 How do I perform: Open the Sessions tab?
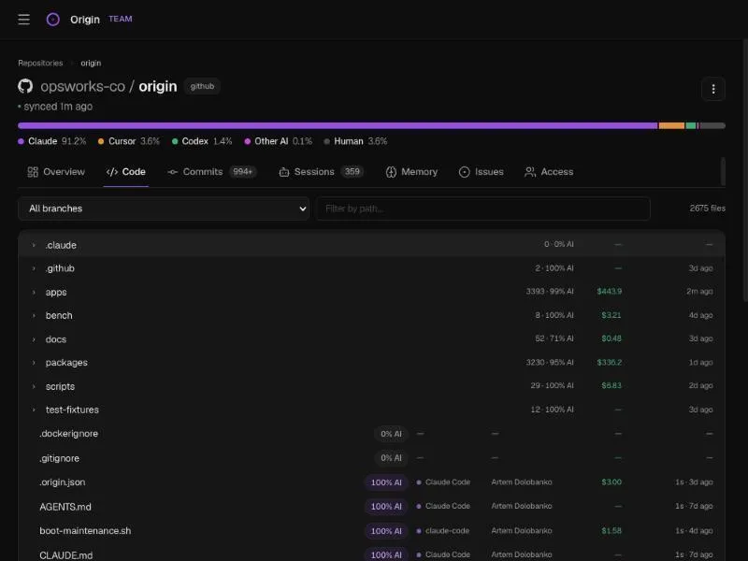pos(321,172)
